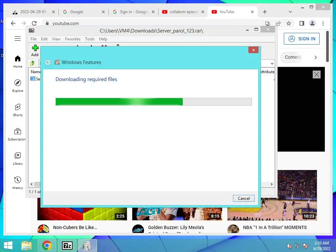336x252 pixels.
Task: Open the Edit menu in 7-Zip
Action: (x=44, y=39)
